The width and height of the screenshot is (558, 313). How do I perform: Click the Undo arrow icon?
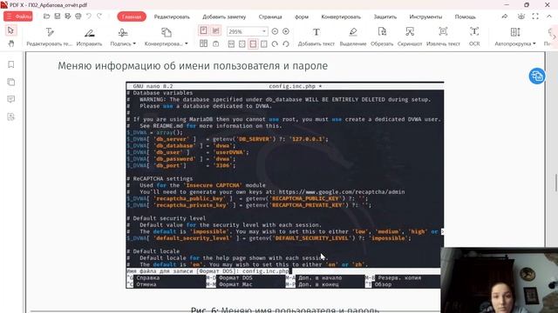(89, 17)
